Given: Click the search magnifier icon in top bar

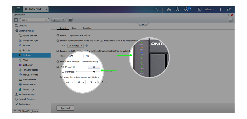Looking at the screenshot, I should click(x=156, y=9).
